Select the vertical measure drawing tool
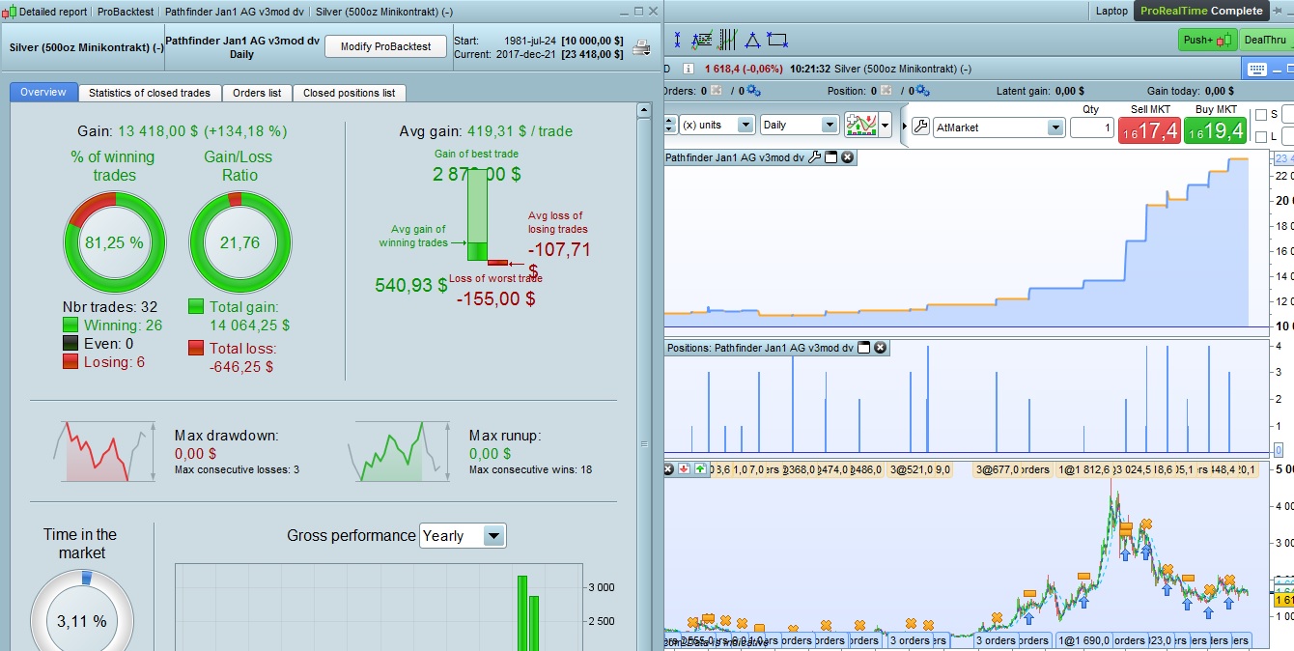The width and height of the screenshot is (1294, 651). click(x=678, y=41)
